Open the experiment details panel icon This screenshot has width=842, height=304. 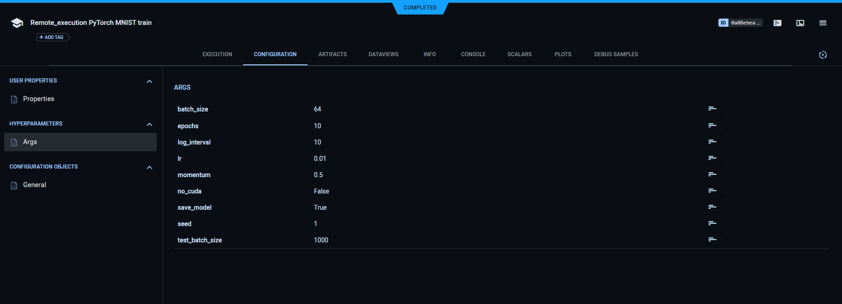pos(777,23)
